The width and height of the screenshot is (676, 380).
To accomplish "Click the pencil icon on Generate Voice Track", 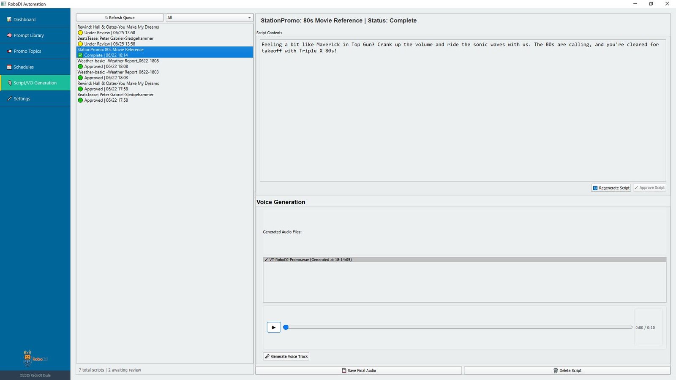I will 267,356.
